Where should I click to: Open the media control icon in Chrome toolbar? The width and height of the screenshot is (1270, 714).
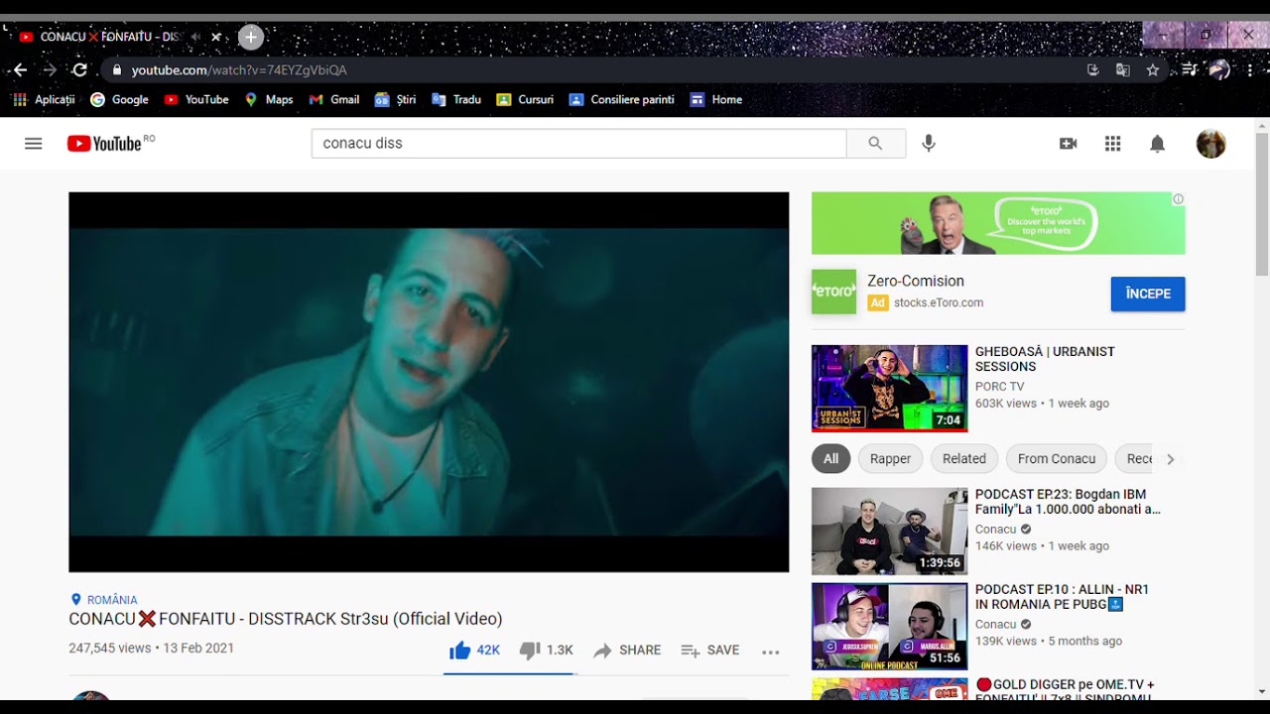coord(1189,69)
